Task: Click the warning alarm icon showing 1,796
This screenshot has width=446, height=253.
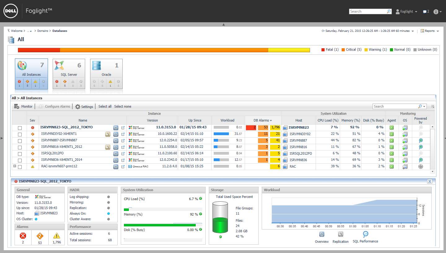Action: pyautogui.click(x=57, y=236)
